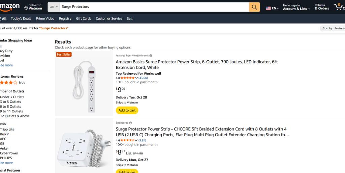This screenshot has width=345, height=173.
Task: Click the US flag language icon
Action: point(269,8)
